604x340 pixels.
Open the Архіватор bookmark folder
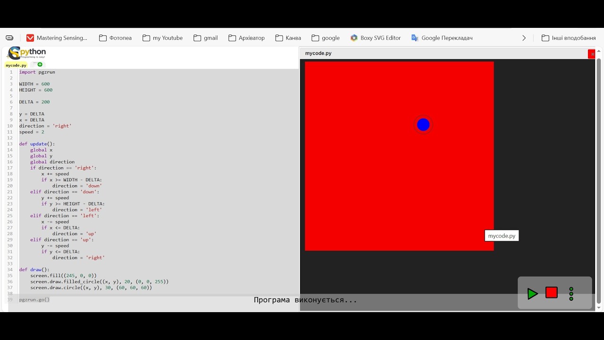click(246, 38)
